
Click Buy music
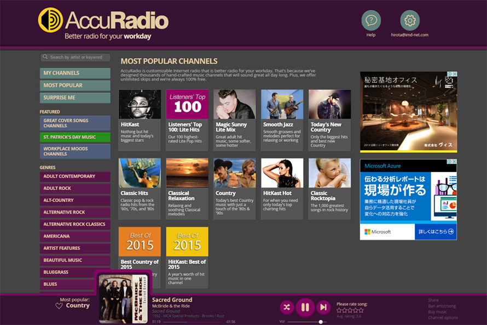point(437,312)
